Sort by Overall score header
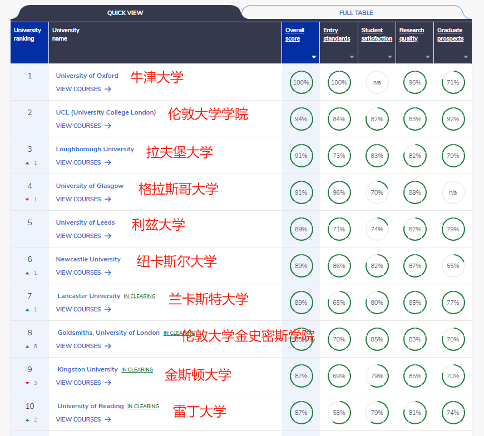Screen dimensions: 484x436 295,34
